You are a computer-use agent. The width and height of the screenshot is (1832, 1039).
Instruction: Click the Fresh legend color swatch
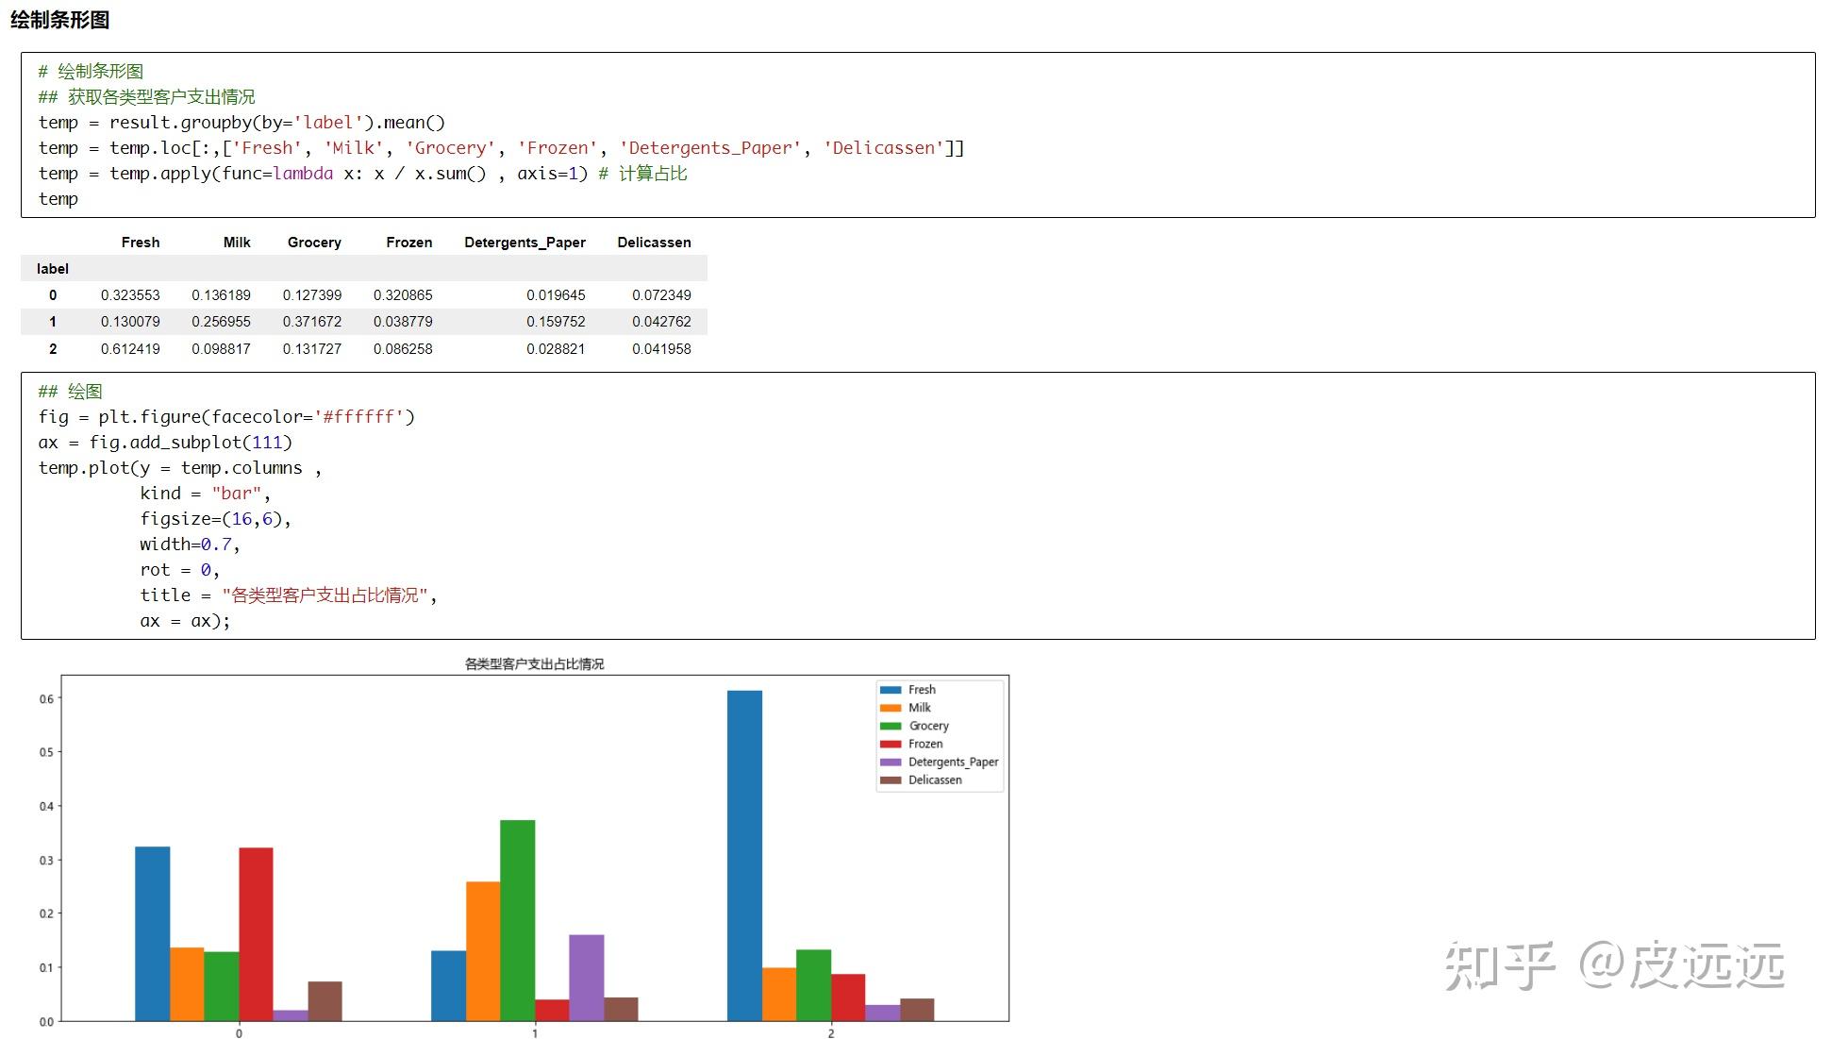(891, 690)
